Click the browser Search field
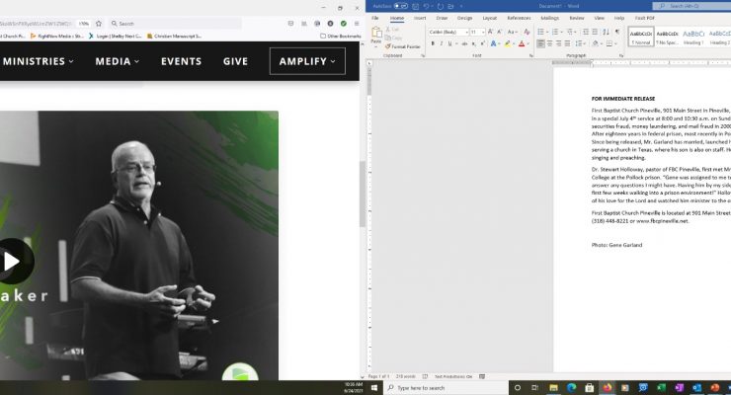Viewport: 731px width, 395px height. pyautogui.click(x=175, y=24)
